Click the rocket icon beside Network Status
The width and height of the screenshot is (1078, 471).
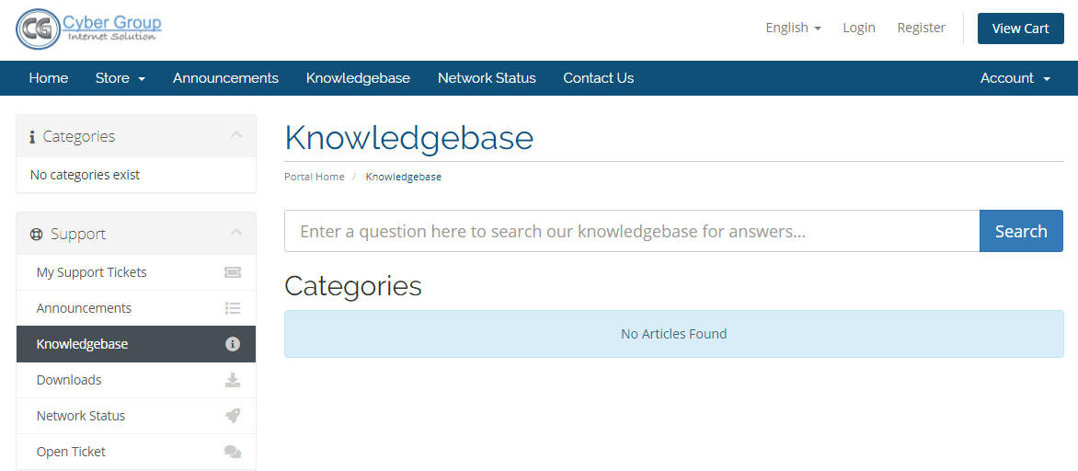tap(233, 415)
